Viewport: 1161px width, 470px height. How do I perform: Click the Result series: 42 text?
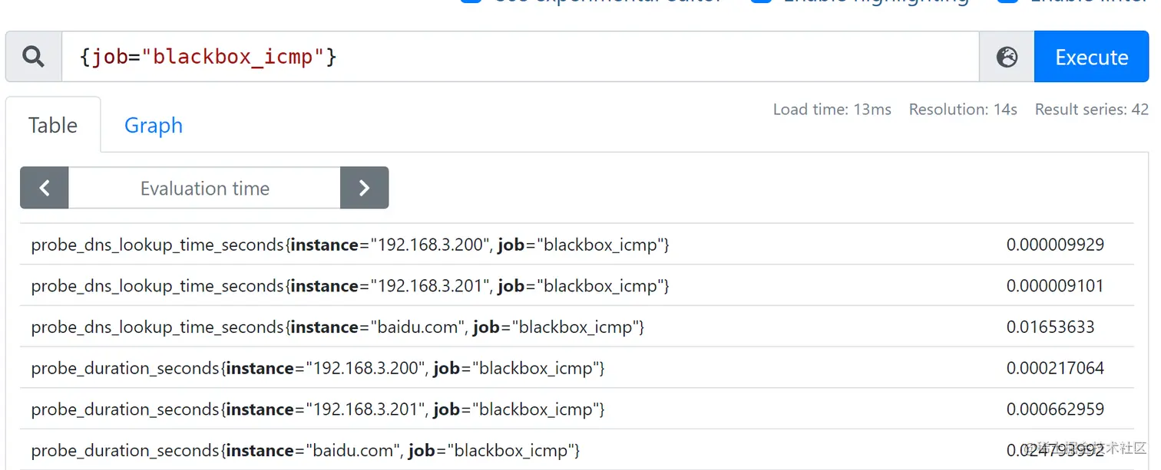[1091, 110]
